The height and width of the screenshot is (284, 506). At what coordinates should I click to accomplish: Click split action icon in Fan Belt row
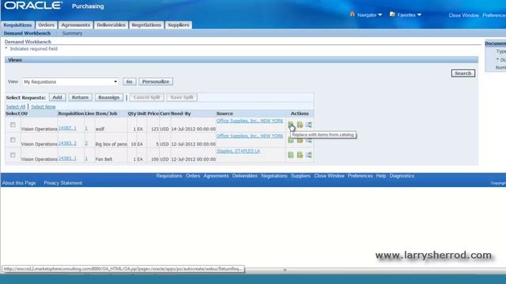[x=309, y=155]
